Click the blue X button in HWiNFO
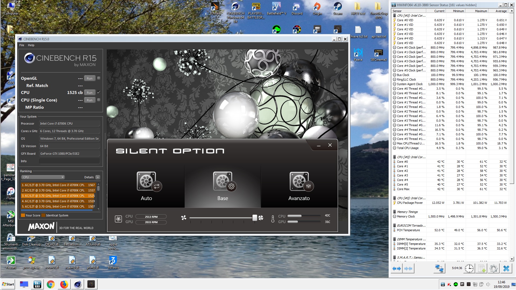This screenshot has width=516, height=290. pyautogui.click(x=506, y=268)
